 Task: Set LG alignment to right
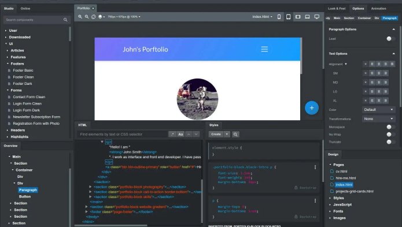[x=385, y=91]
